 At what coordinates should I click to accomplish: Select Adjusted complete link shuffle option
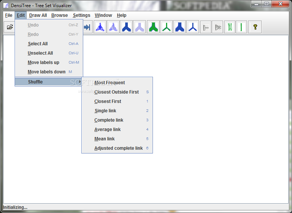click(x=117, y=148)
